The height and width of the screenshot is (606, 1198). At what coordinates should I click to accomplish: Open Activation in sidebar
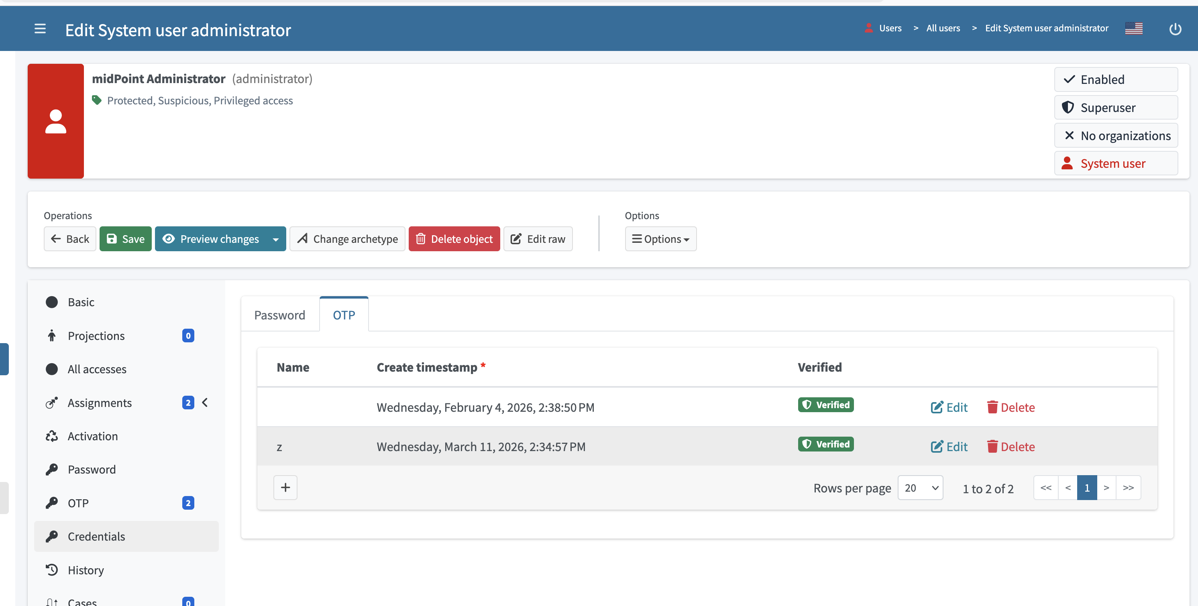(126, 436)
